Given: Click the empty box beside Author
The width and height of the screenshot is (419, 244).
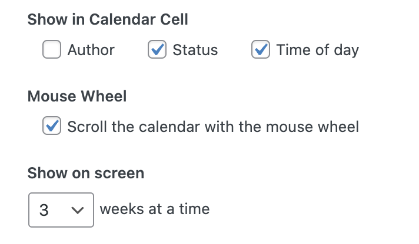Looking at the screenshot, I should [x=52, y=50].
